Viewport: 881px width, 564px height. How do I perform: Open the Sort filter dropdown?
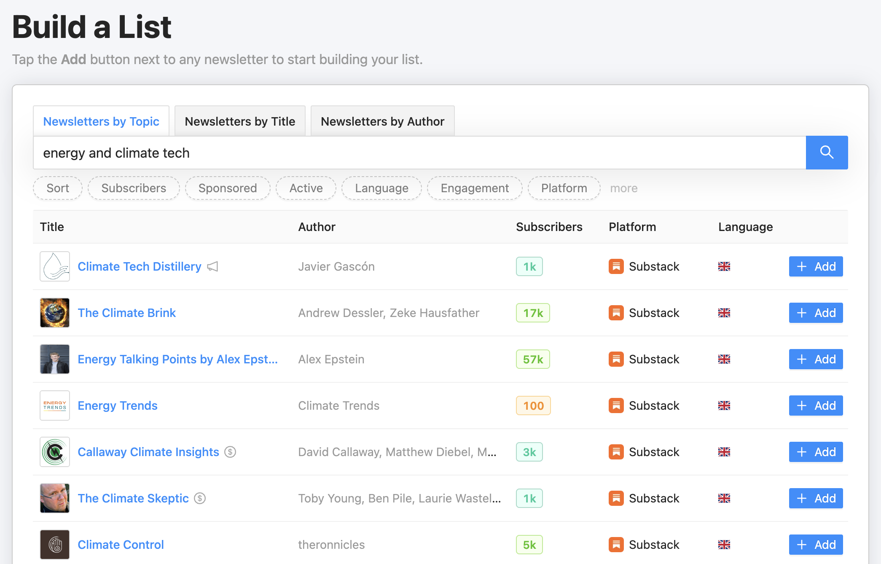[x=58, y=188]
